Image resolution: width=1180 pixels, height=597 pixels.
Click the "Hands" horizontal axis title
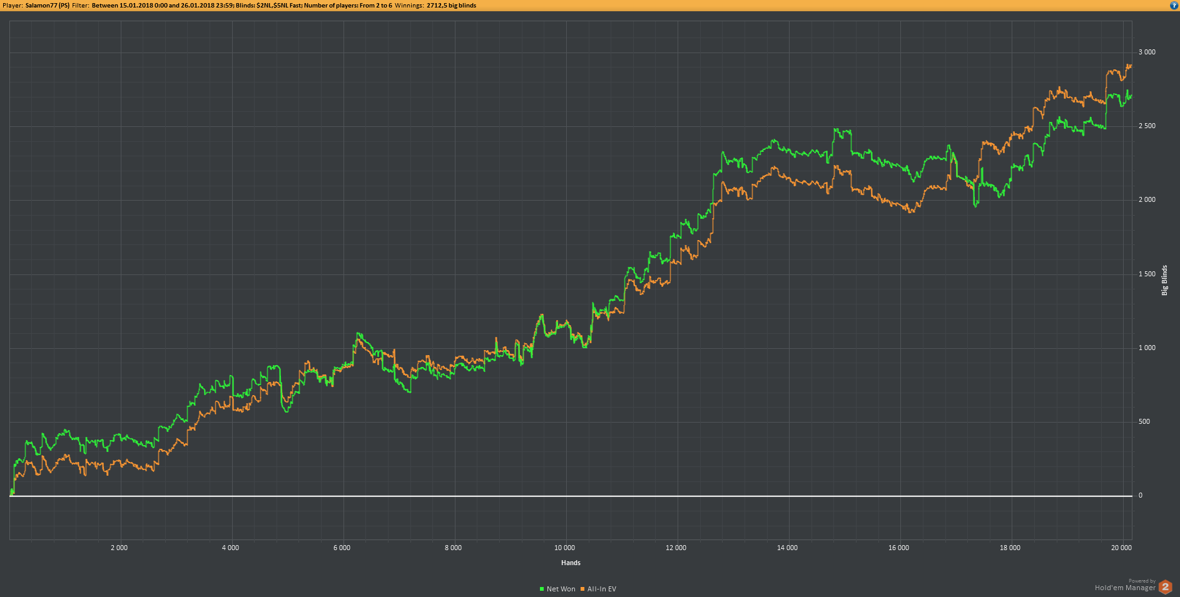pyautogui.click(x=571, y=563)
